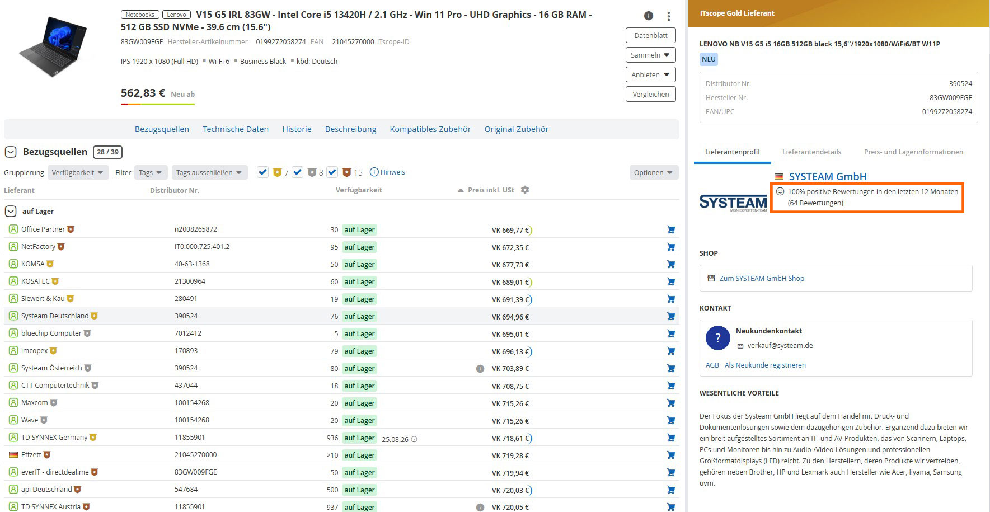Collapse the Bezugsquellen section

(10, 152)
